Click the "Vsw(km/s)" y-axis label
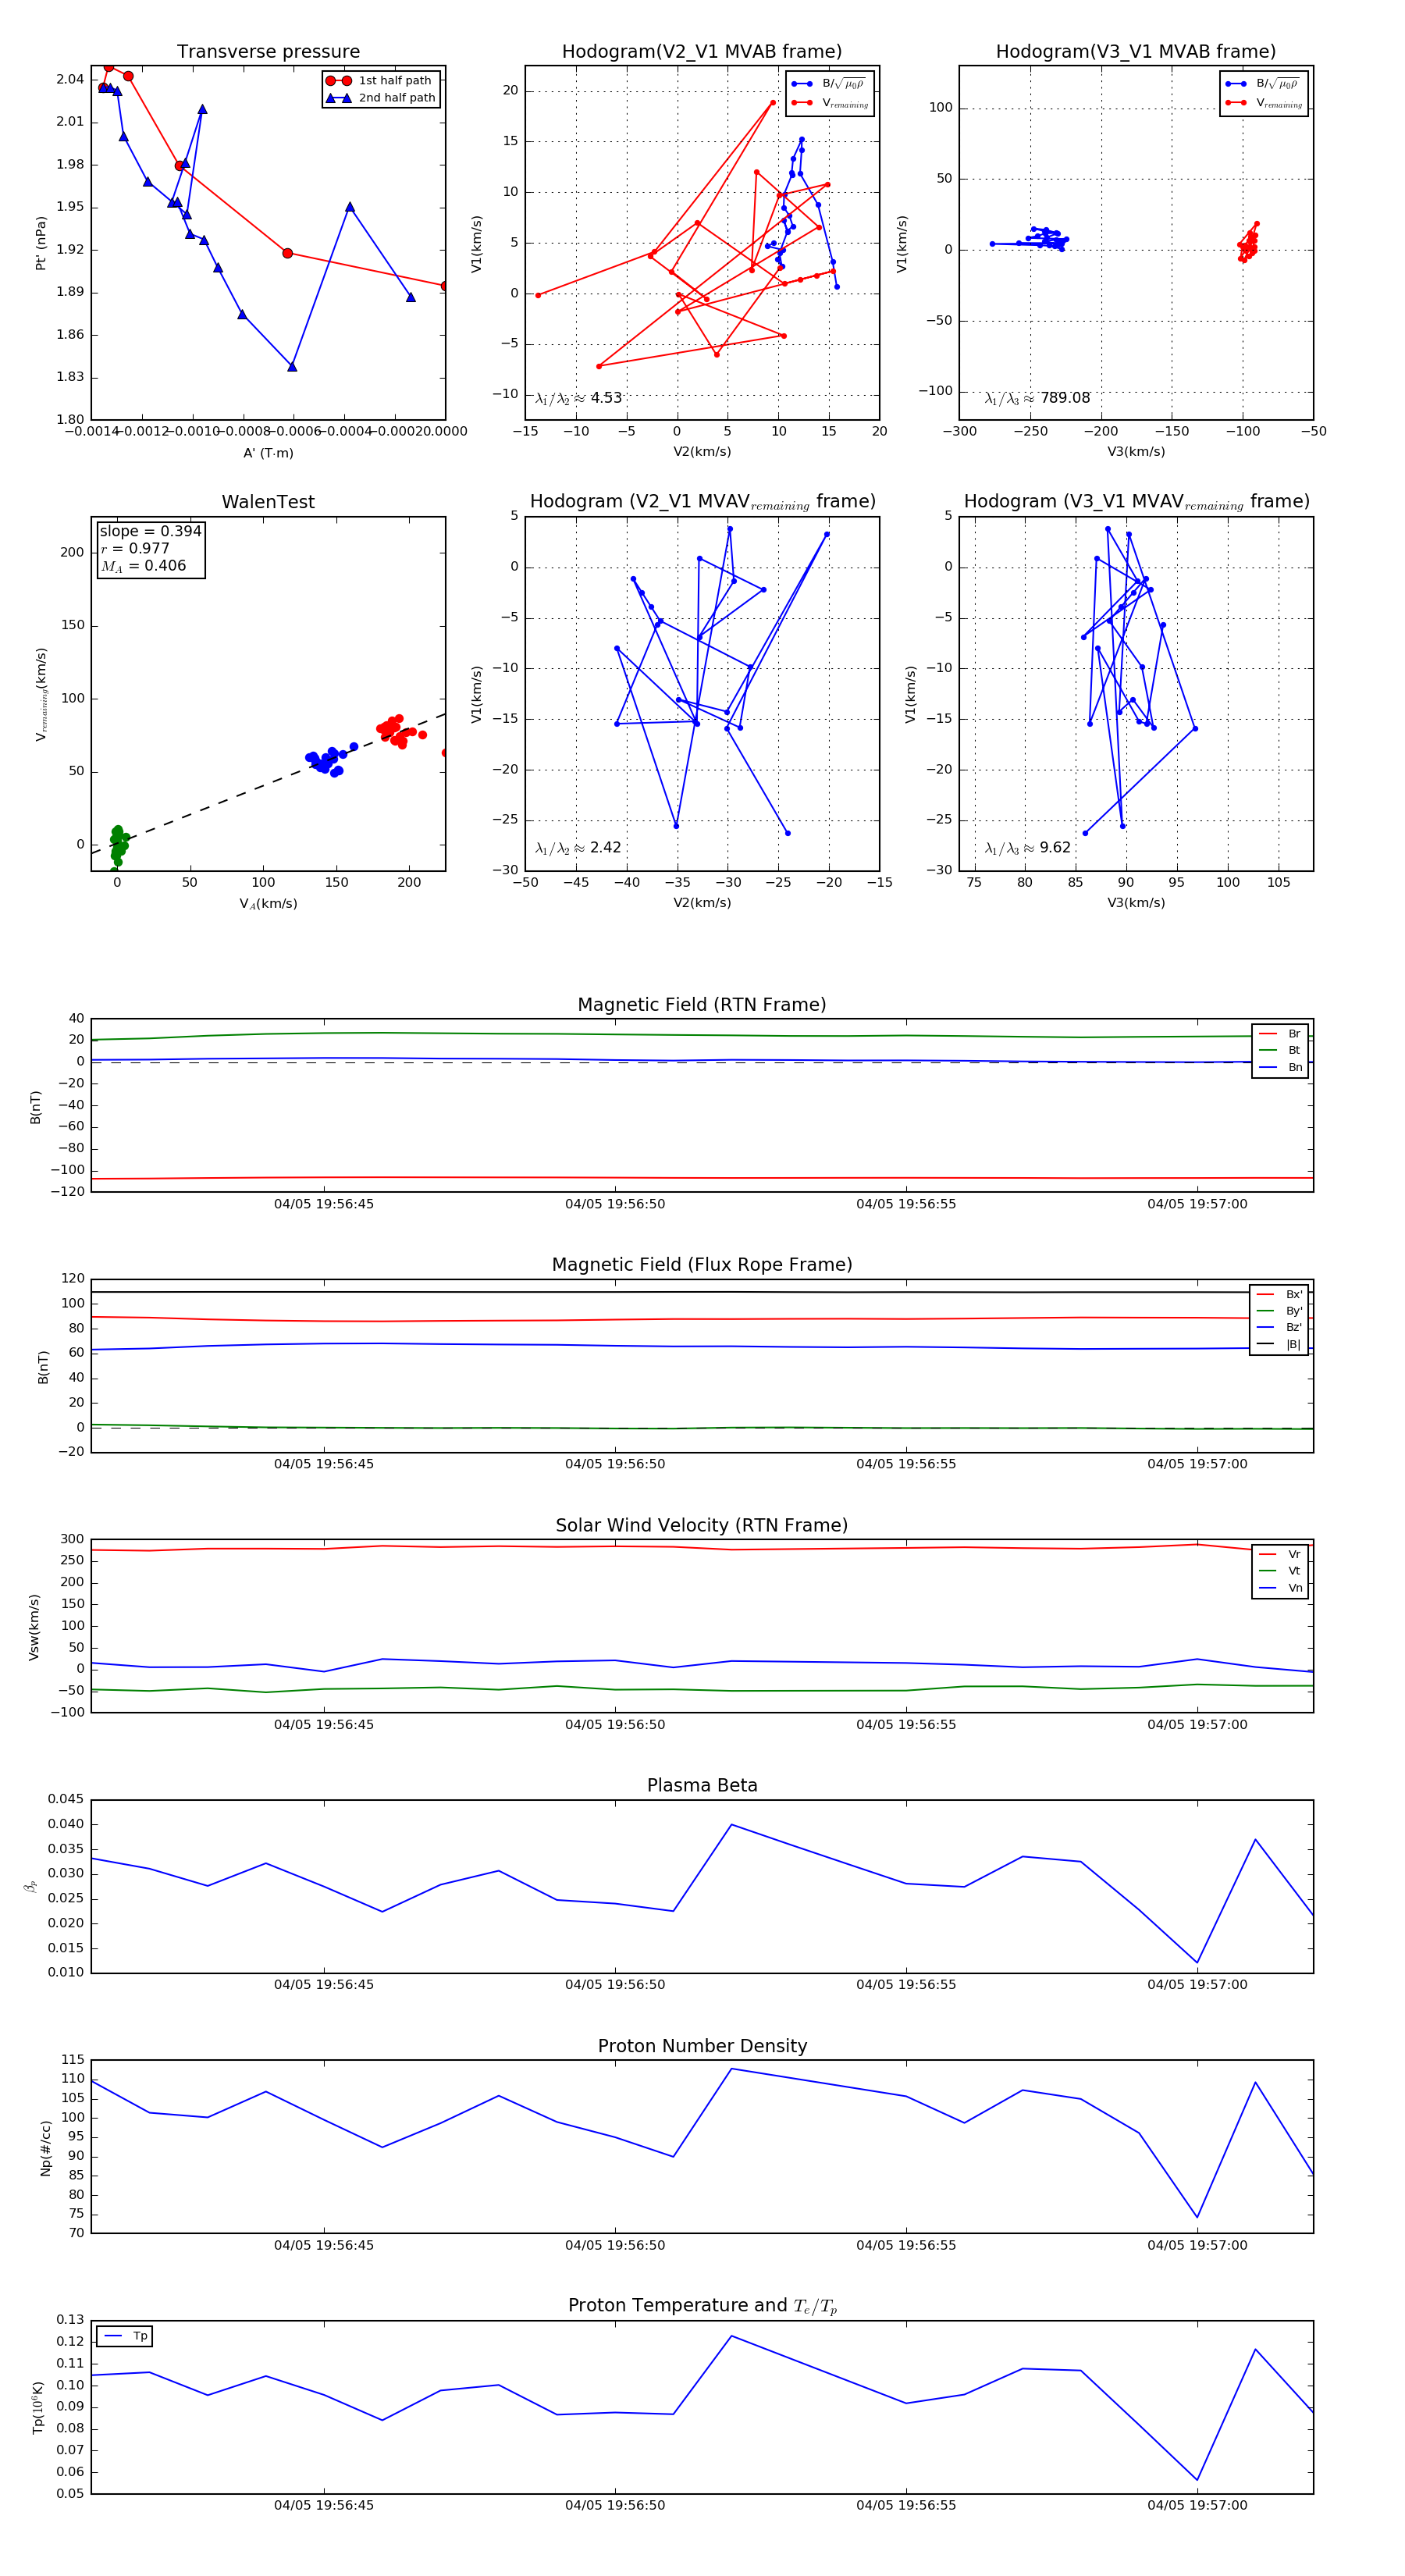The image size is (1405, 2576). 34,1627
